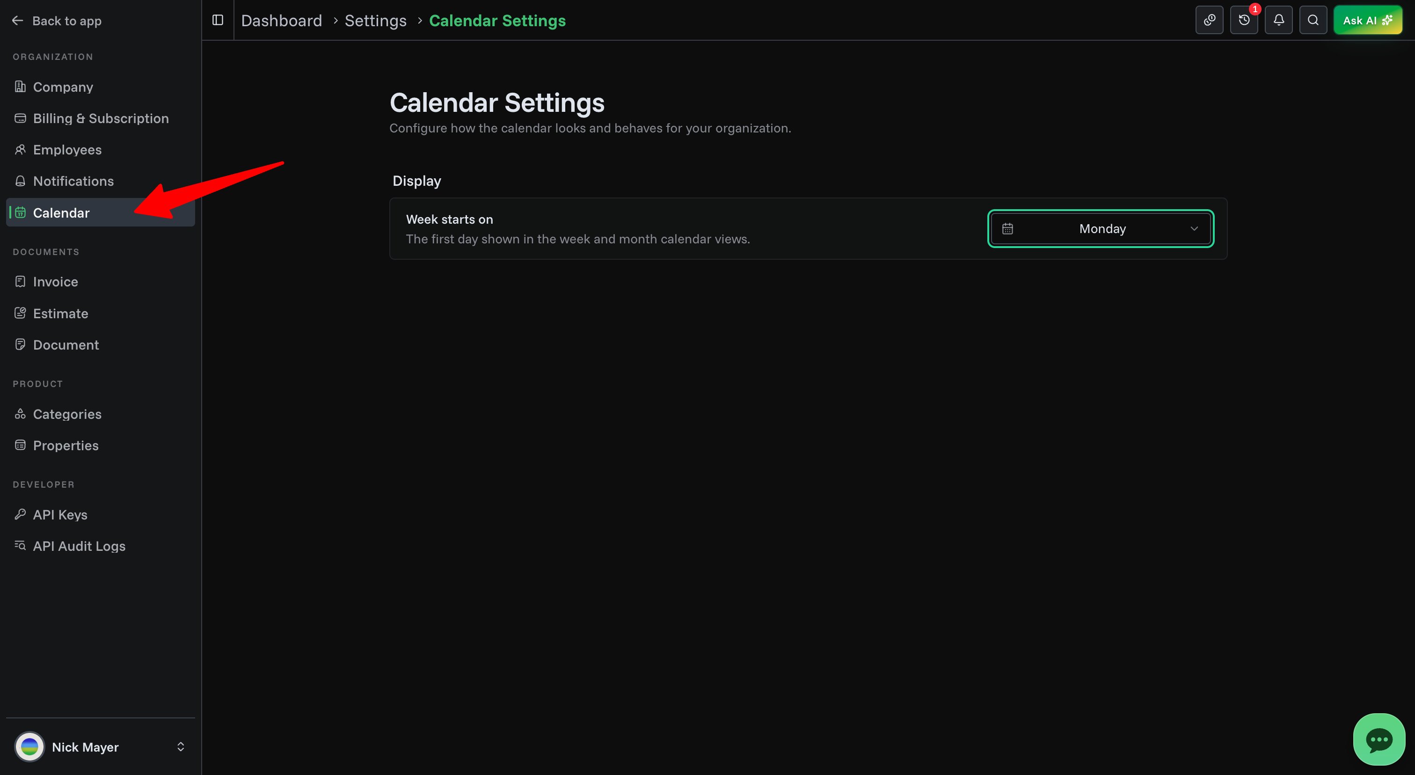The image size is (1415, 775).
Task: Click the Notifications bell icon in sidebar
Action: click(20, 181)
